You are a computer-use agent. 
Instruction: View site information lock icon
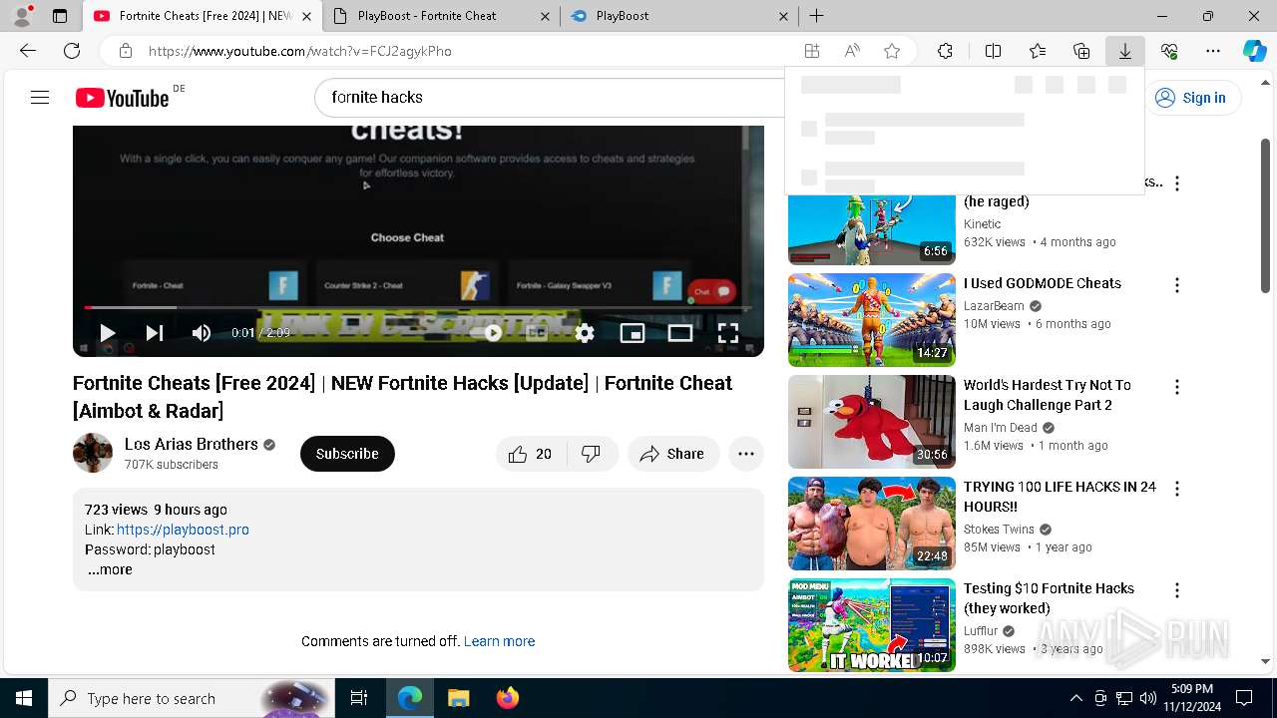(x=125, y=51)
